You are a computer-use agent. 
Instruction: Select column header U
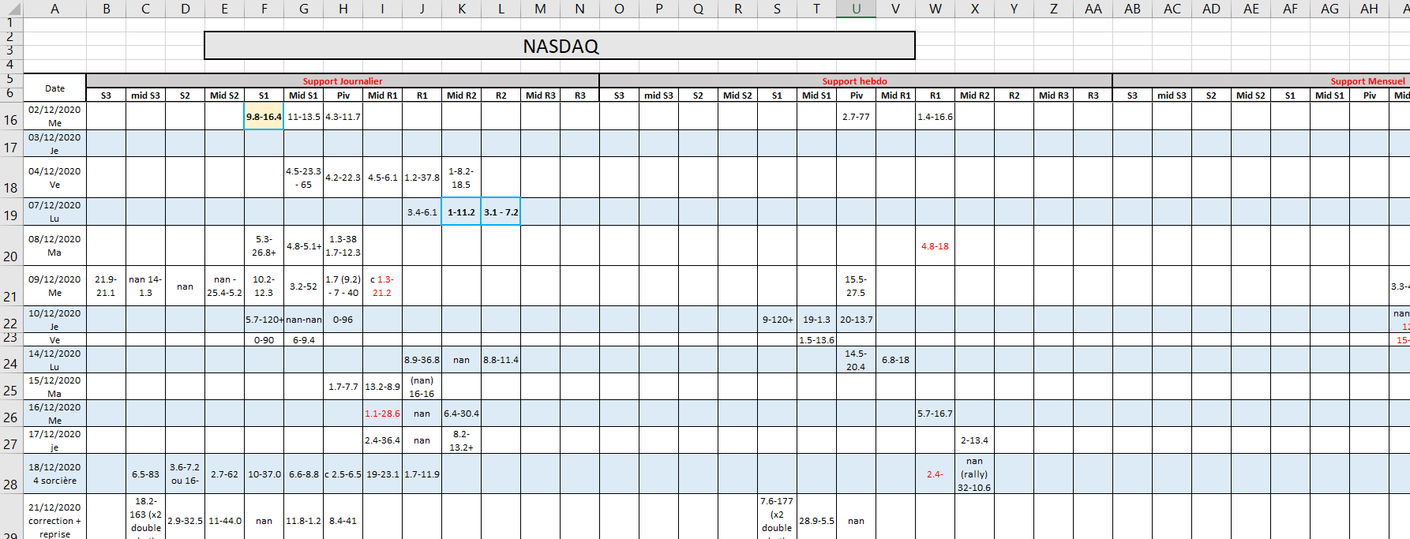point(856,9)
